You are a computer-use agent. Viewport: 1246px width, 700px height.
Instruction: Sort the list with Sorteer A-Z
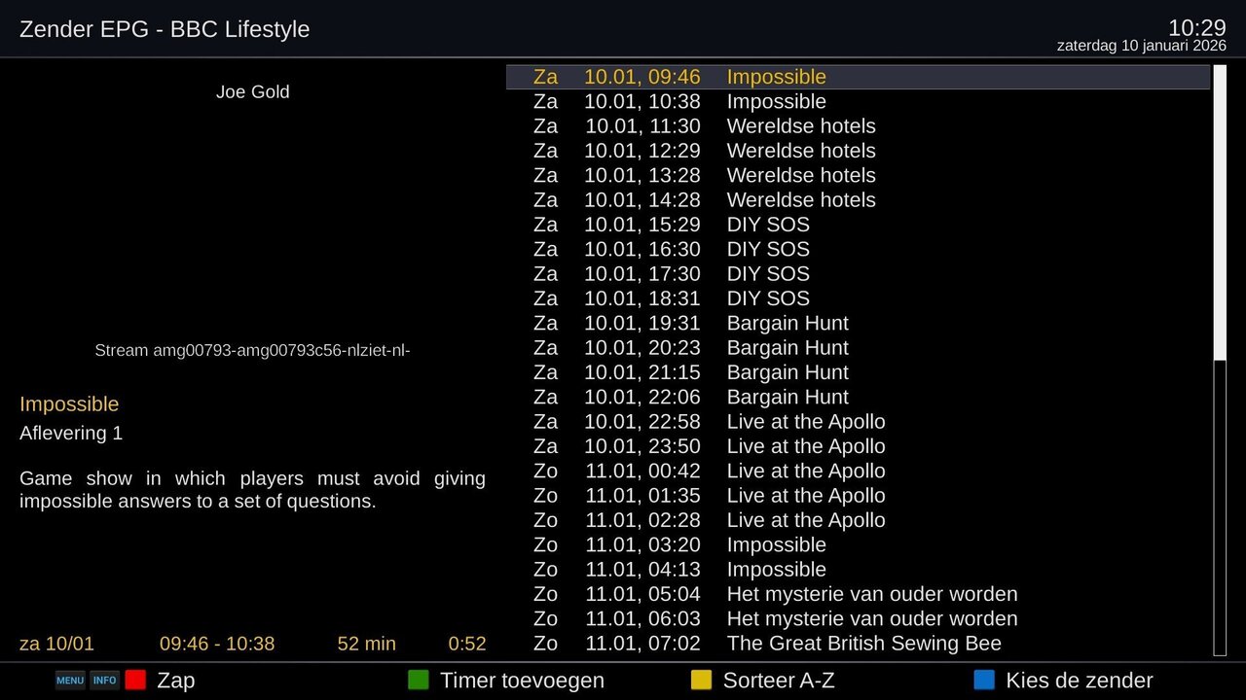[779, 681]
